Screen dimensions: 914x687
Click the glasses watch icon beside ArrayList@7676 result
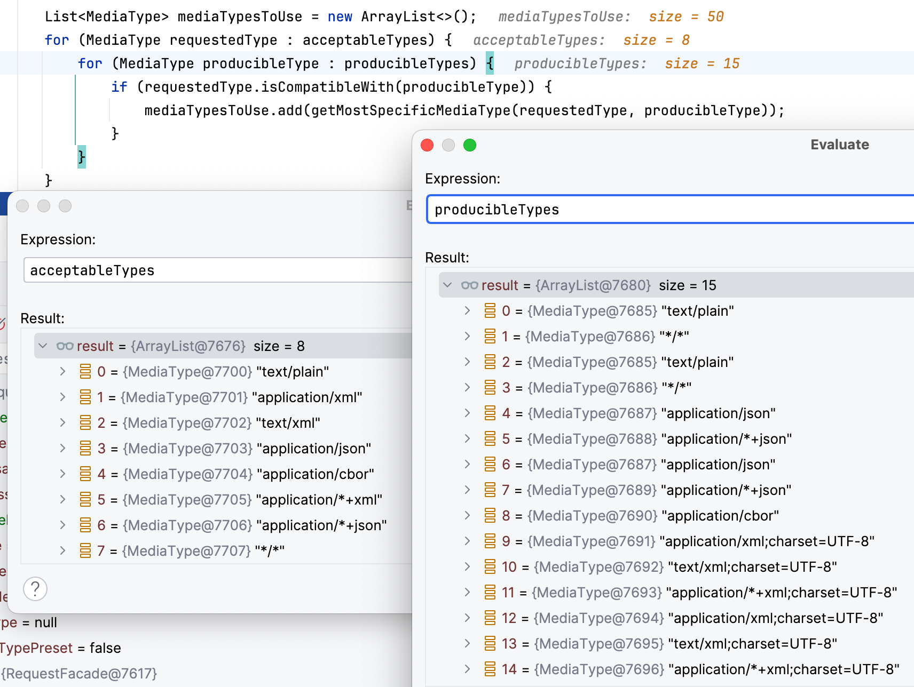point(65,346)
